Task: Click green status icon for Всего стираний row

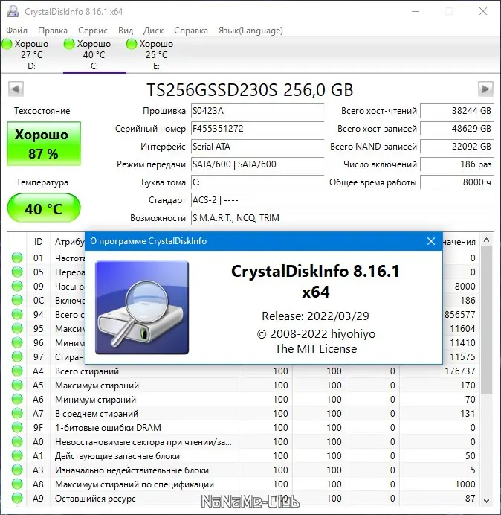Action: click(17, 371)
